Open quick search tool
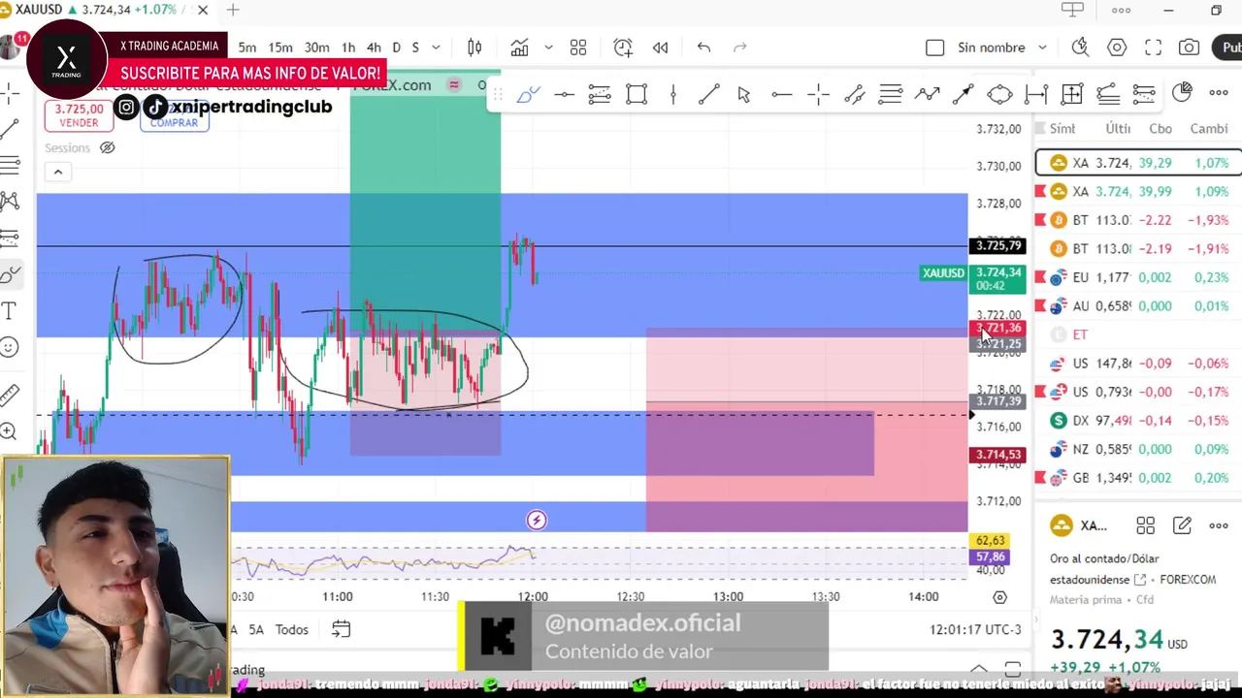Image resolution: width=1242 pixels, height=698 pixels. [x=1080, y=48]
